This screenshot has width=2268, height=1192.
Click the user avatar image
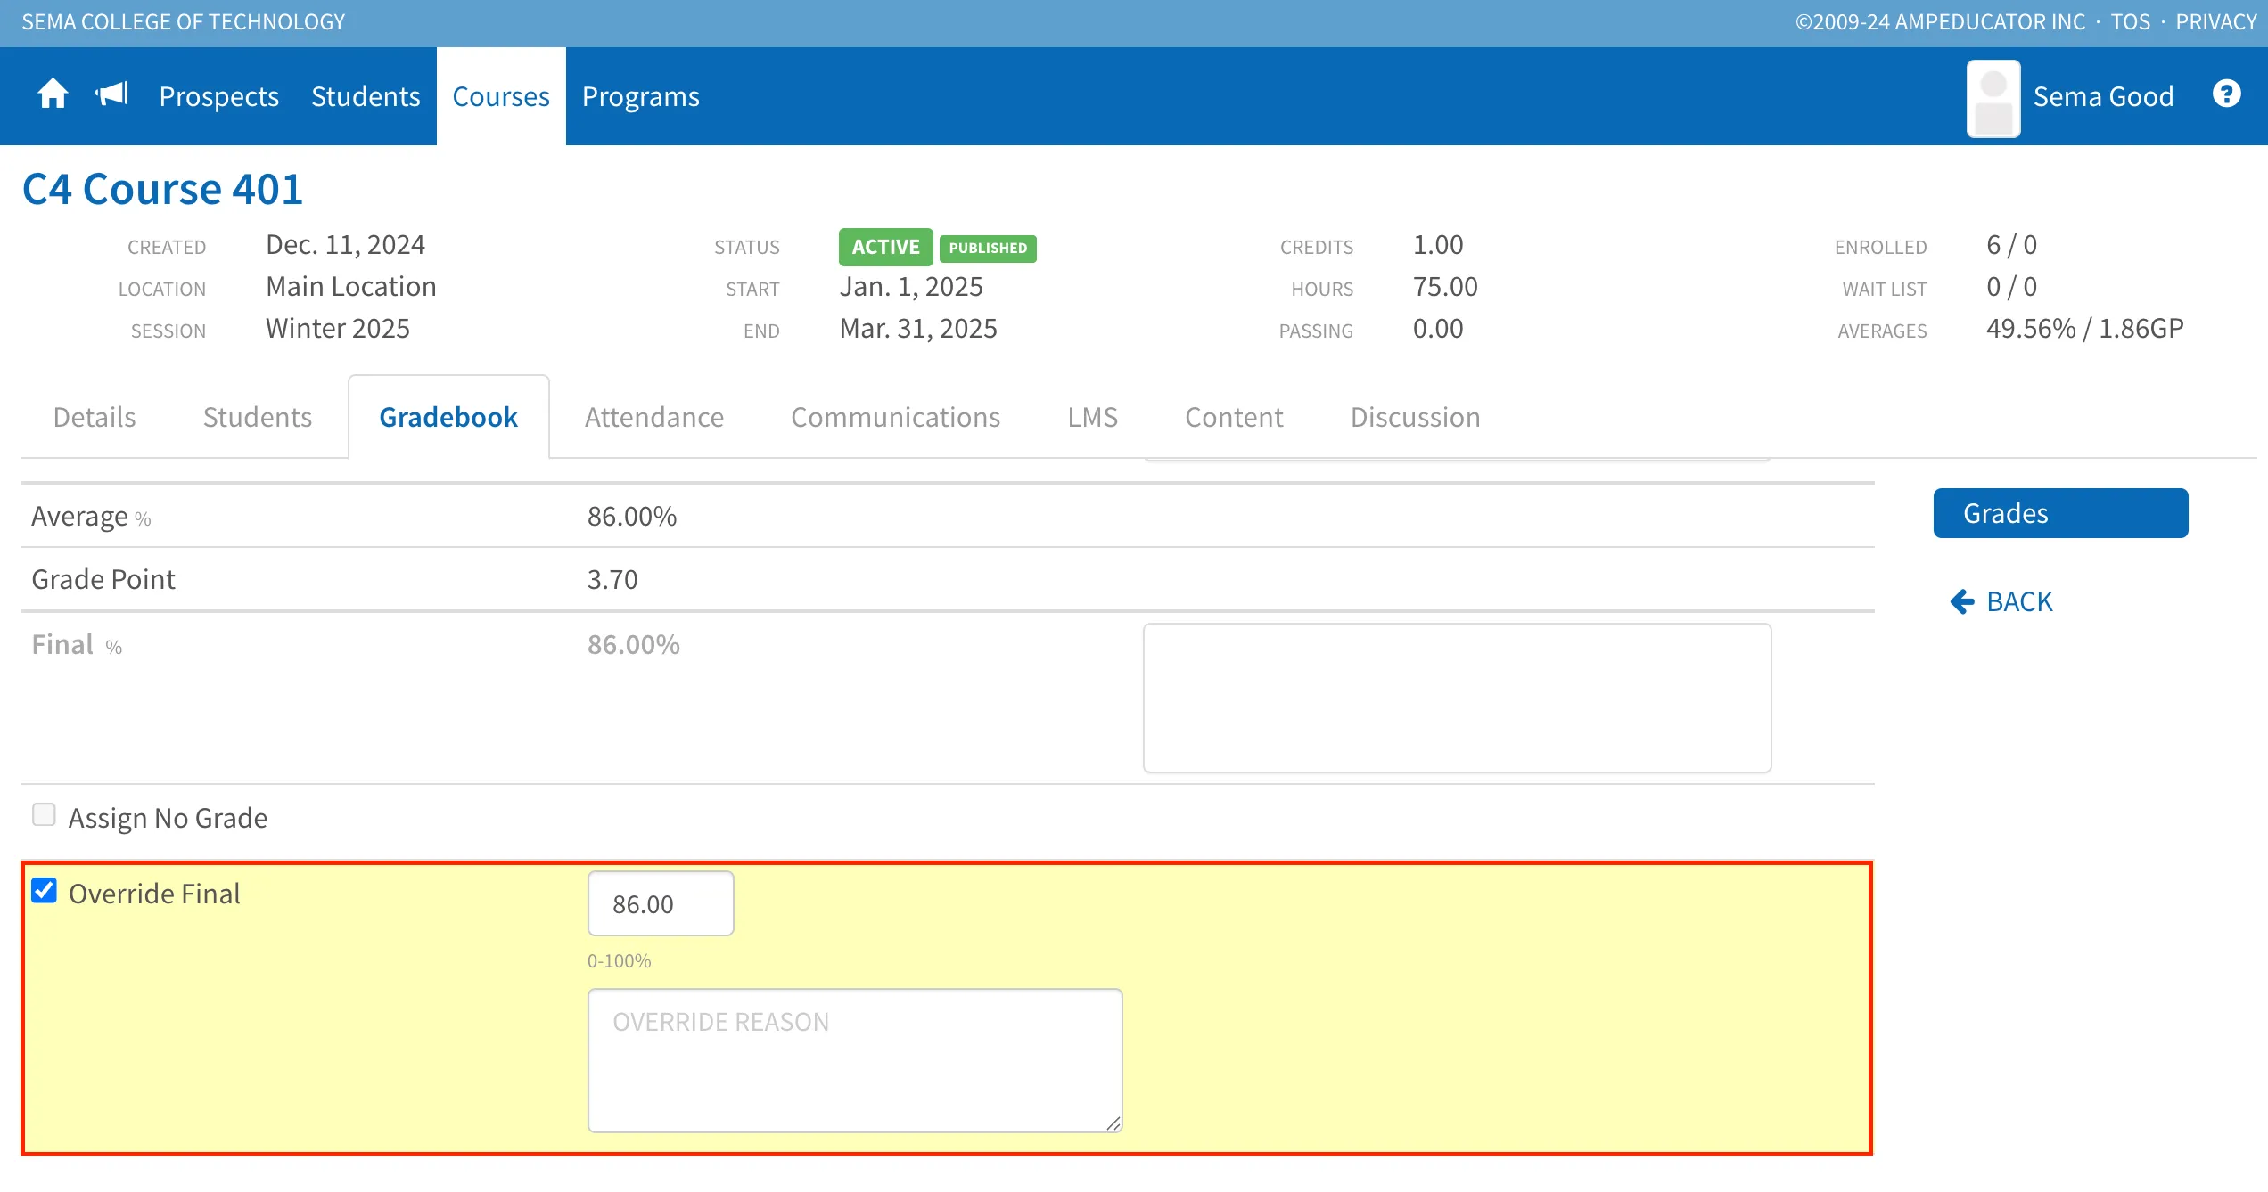coord(1993,98)
